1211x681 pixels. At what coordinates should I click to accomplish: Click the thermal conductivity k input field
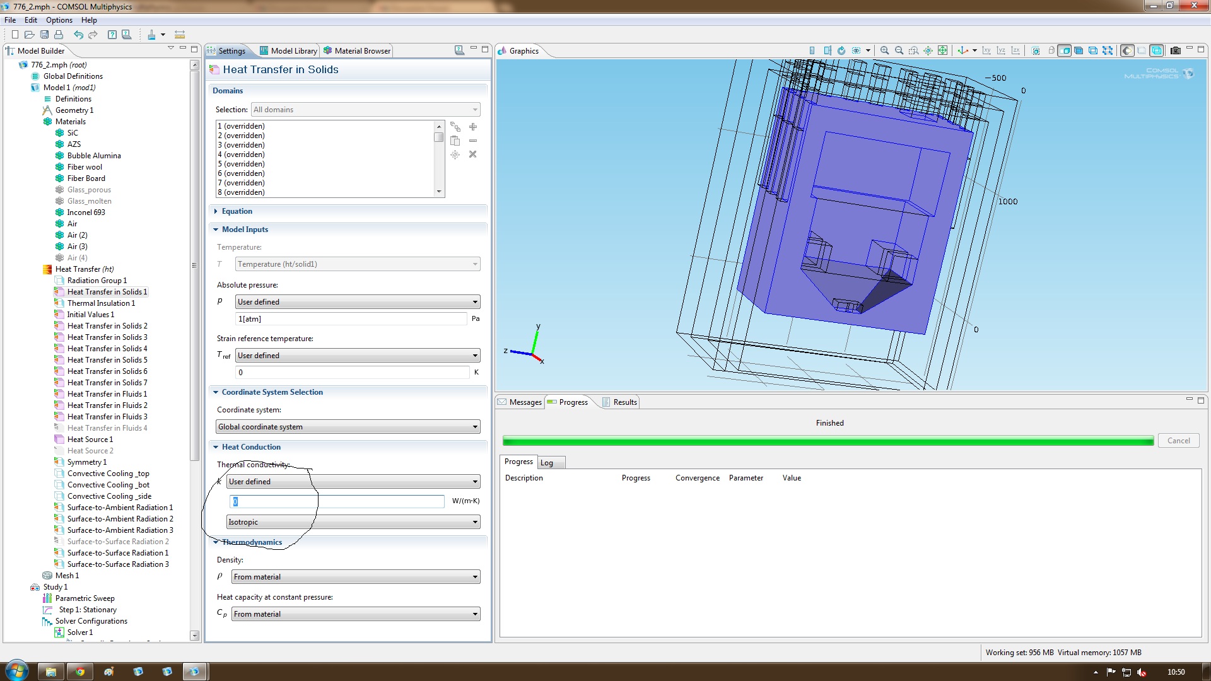pos(337,501)
